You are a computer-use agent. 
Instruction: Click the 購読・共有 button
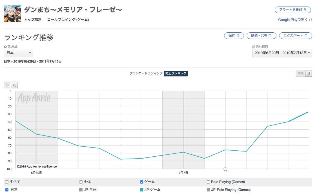click(261, 36)
